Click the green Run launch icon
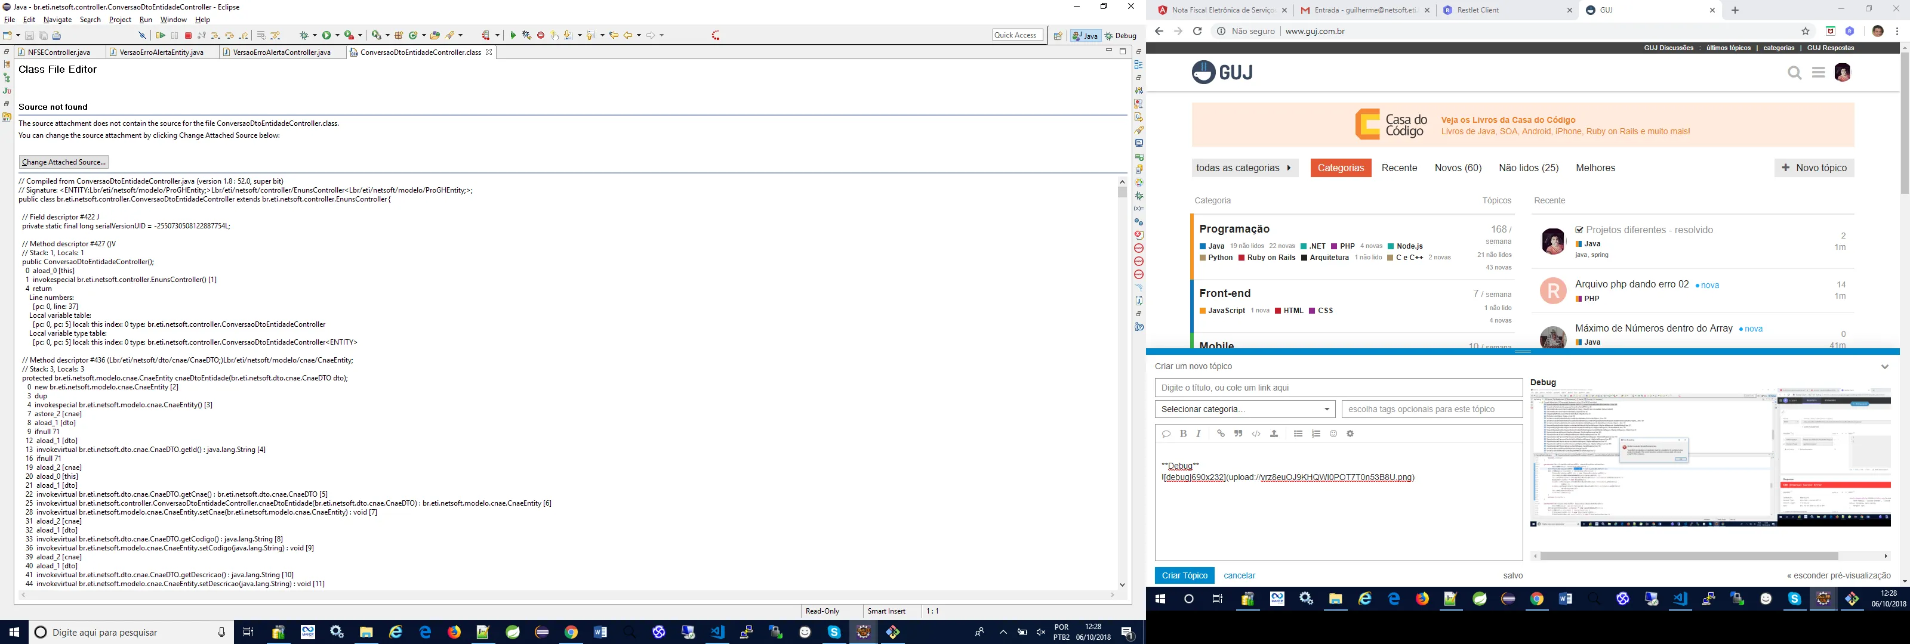 coord(327,36)
